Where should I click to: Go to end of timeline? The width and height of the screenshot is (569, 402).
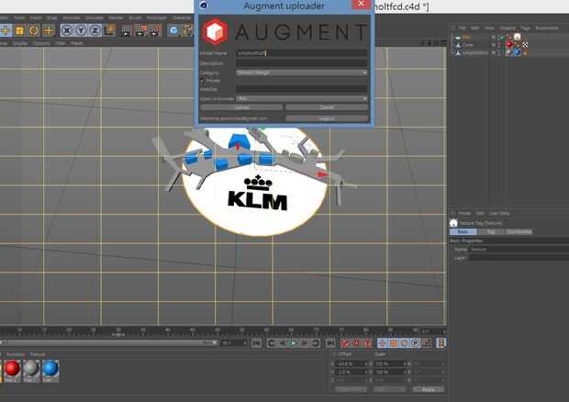click(330, 343)
